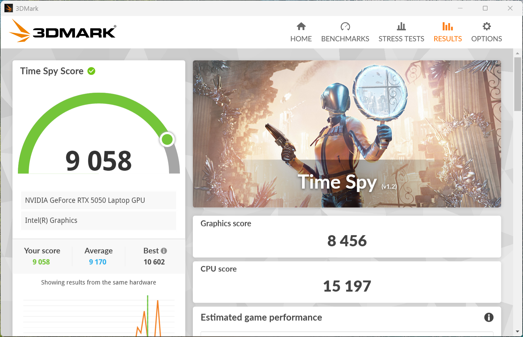Viewport: 523px width, 337px height.
Task: Click the green score gauge knob
Action: [167, 140]
